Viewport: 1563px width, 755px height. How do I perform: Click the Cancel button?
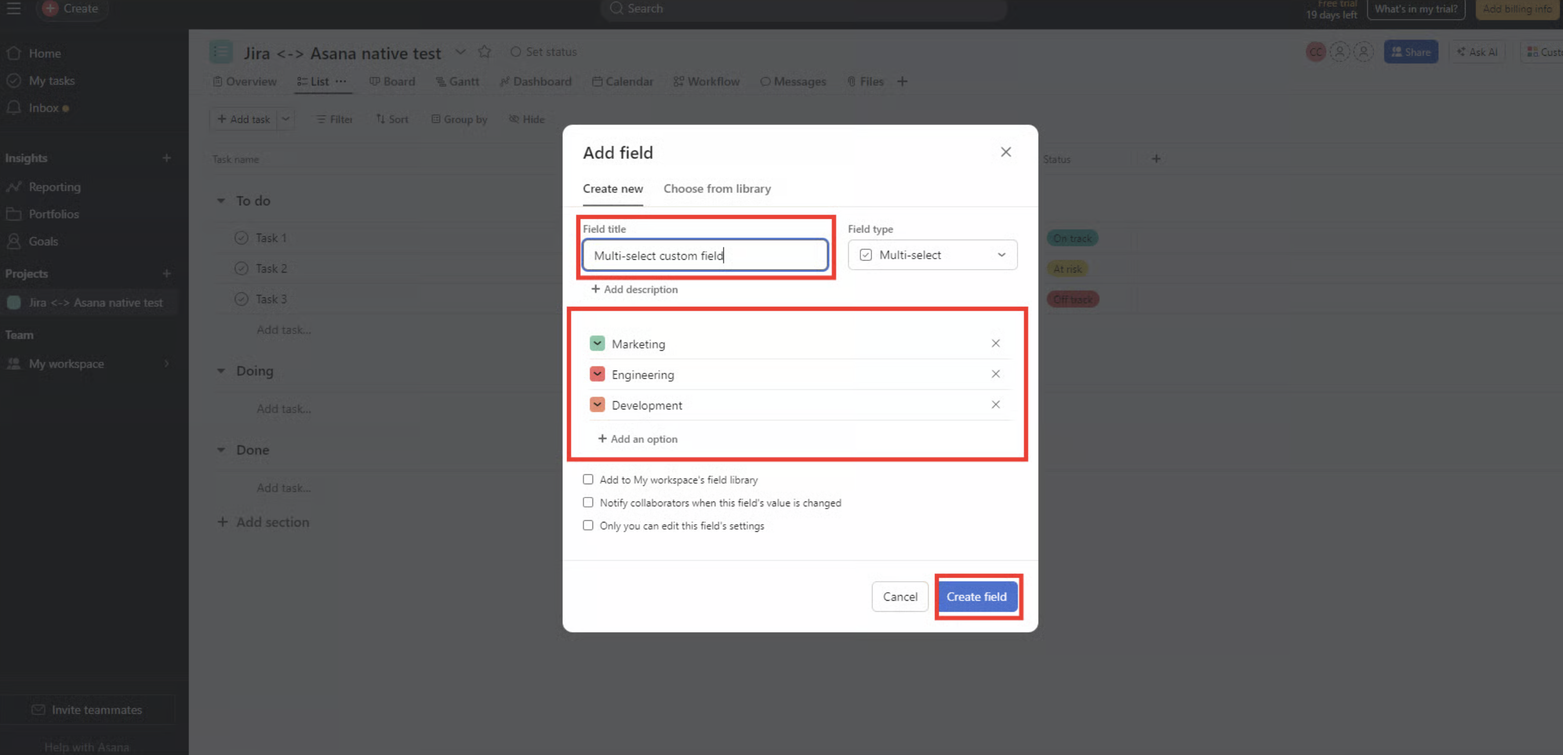click(x=899, y=597)
